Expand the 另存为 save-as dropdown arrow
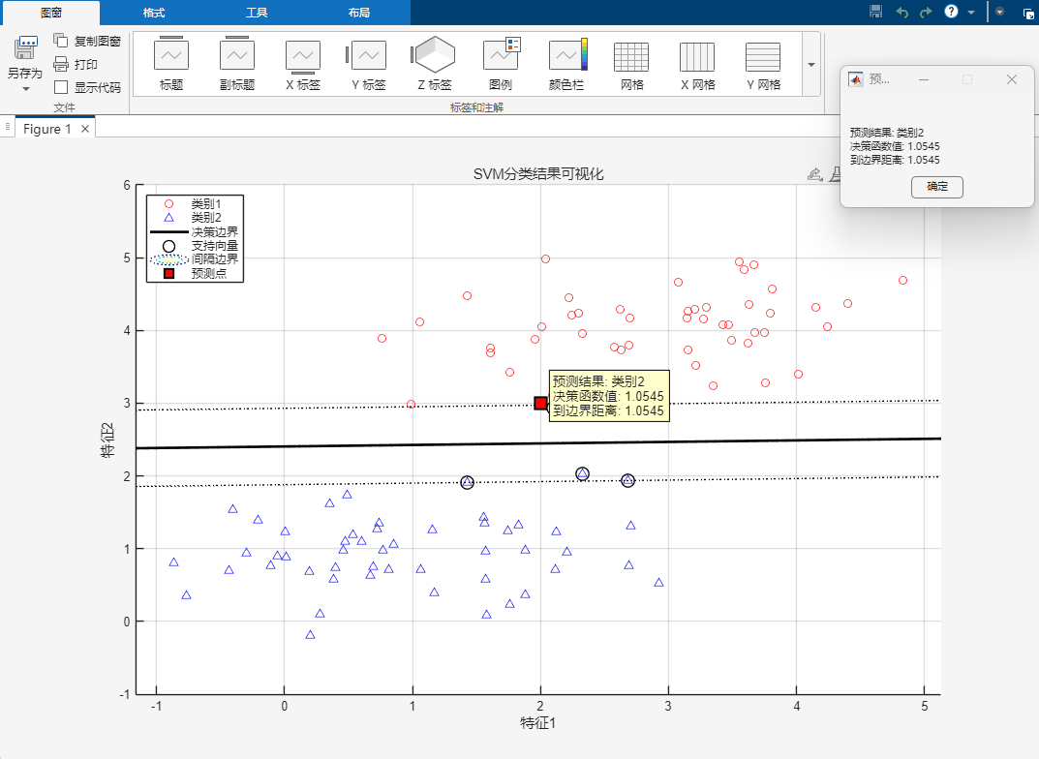The image size is (1039, 759). 26,89
